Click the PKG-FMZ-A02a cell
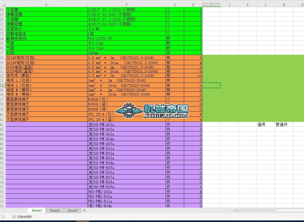304x222 pixels. click(126, 191)
